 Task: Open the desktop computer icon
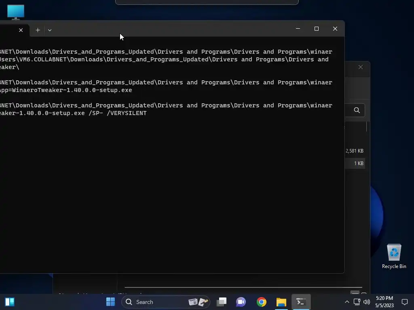tap(16, 12)
